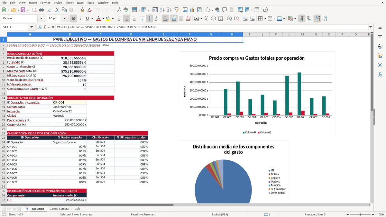Toggle Align Right
This screenshot has width=386, height=217.
click(x=133, y=19)
